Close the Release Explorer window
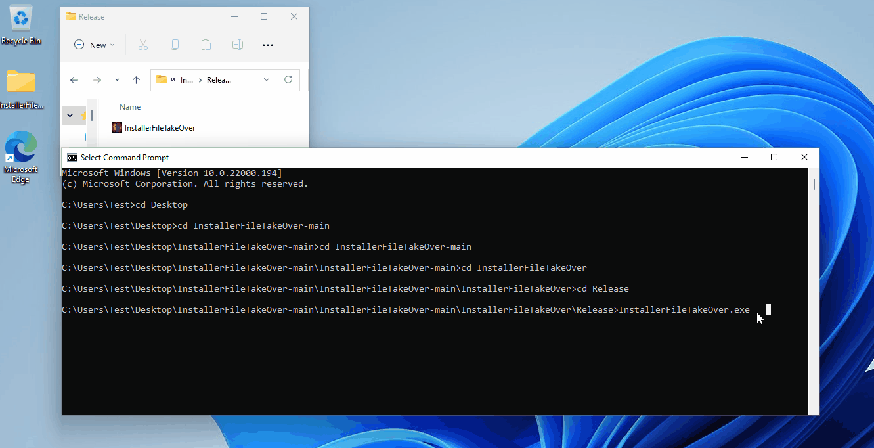The image size is (874, 448). click(x=294, y=16)
